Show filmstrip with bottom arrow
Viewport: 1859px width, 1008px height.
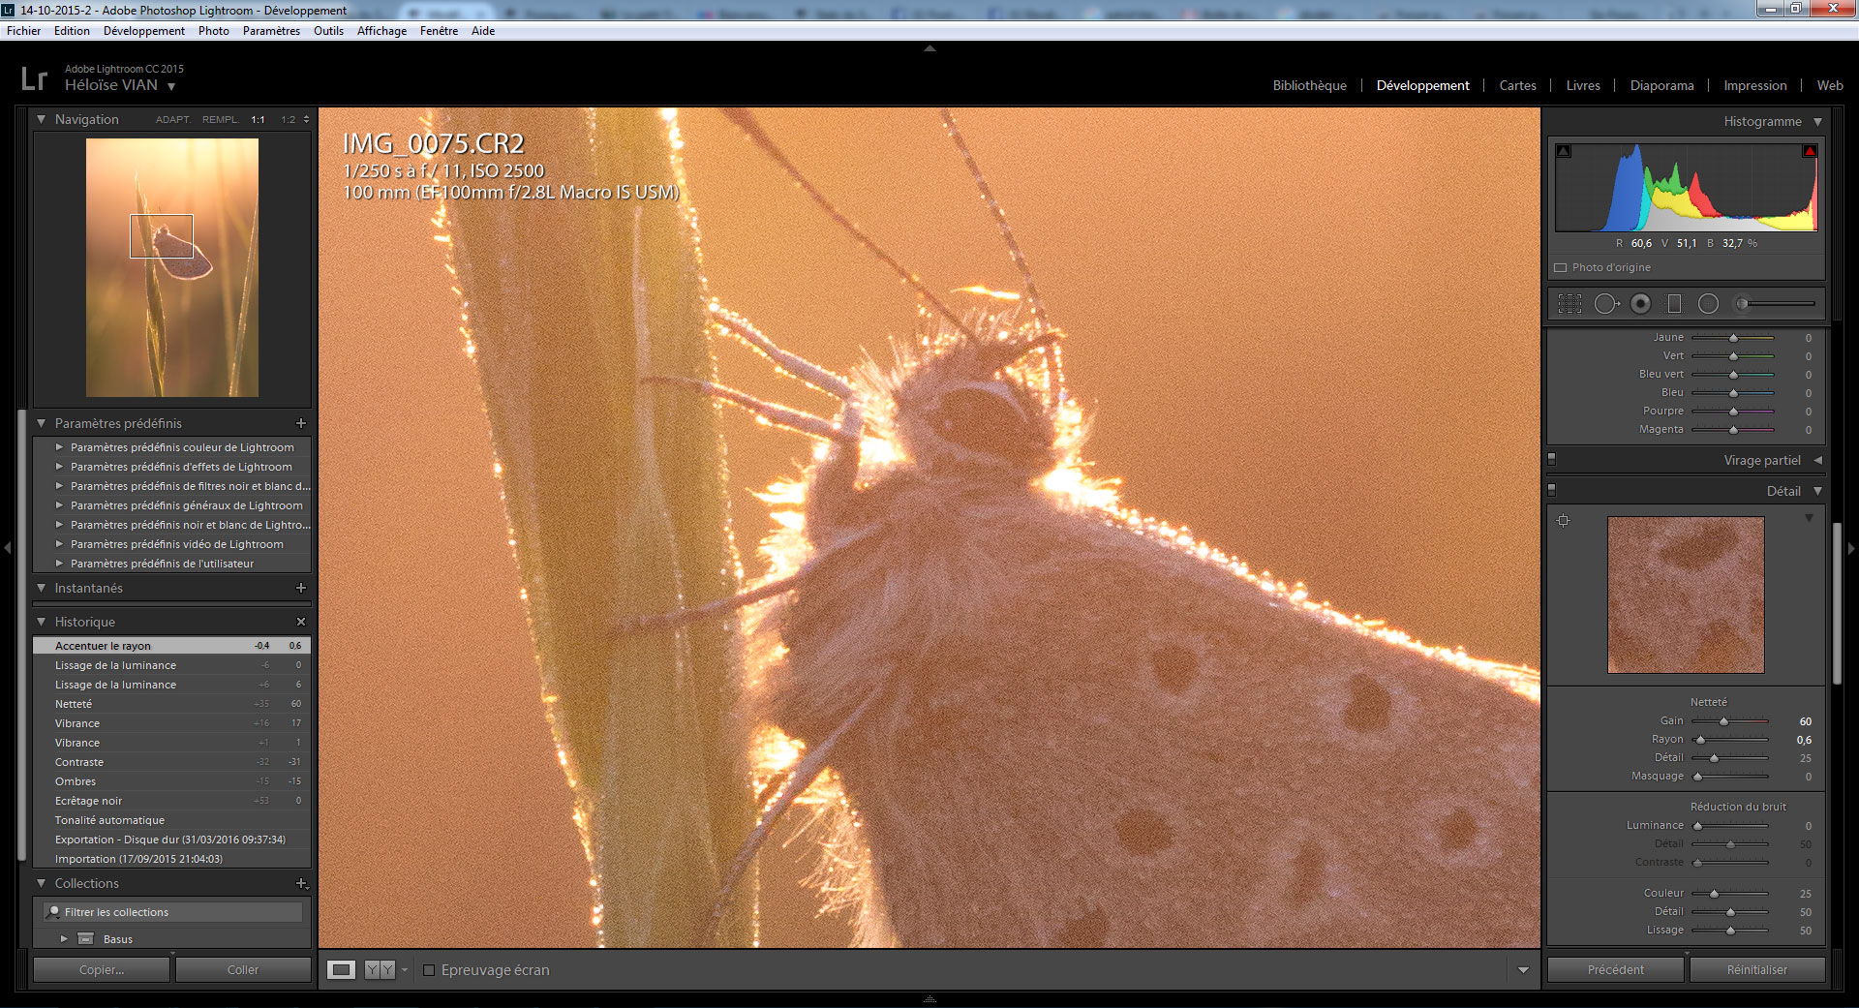929,998
